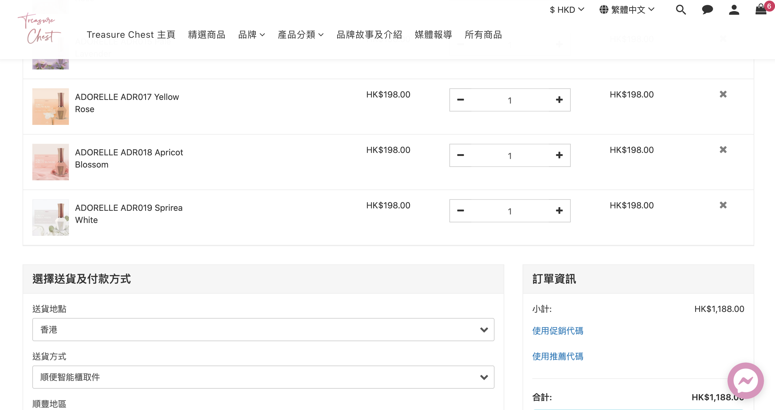This screenshot has height=410, width=775.
Task: Open 送貨地點 dropdown showing 香港
Action: click(263, 330)
